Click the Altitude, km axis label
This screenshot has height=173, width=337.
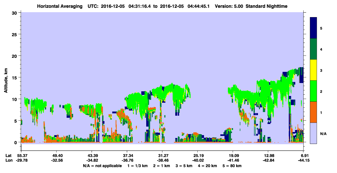[x=6, y=78]
